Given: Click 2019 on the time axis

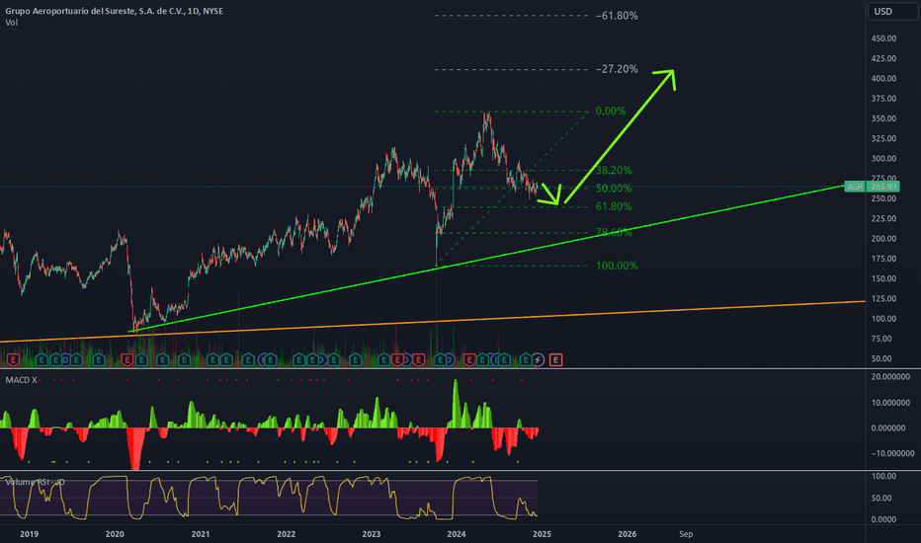Looking at the screenshot, I should [29, 534].
